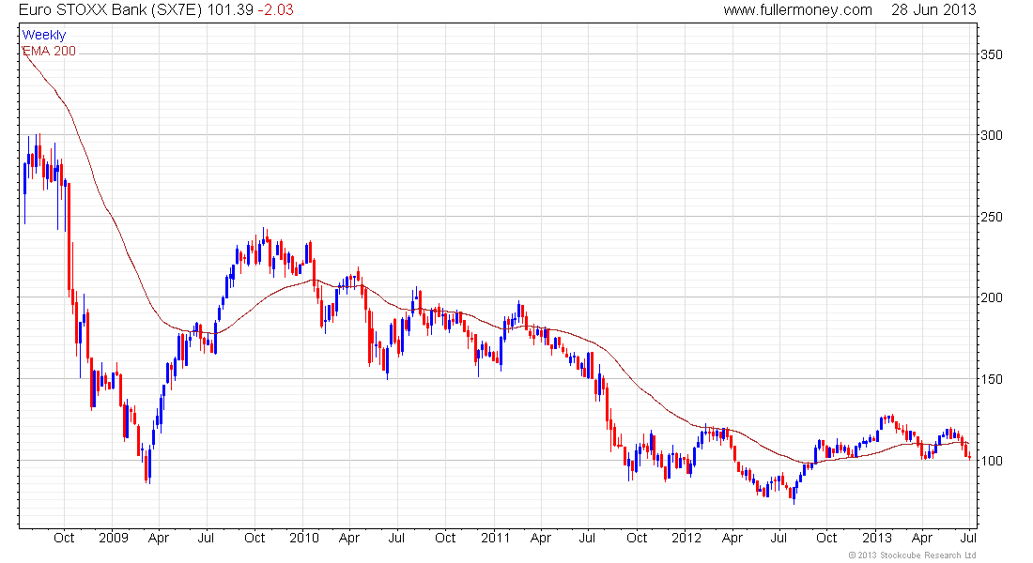This screenshot has height=563, width=1033.
Task: Select the EMA 200 legend label
Action: pyautogui.click(x=50, y=51)
